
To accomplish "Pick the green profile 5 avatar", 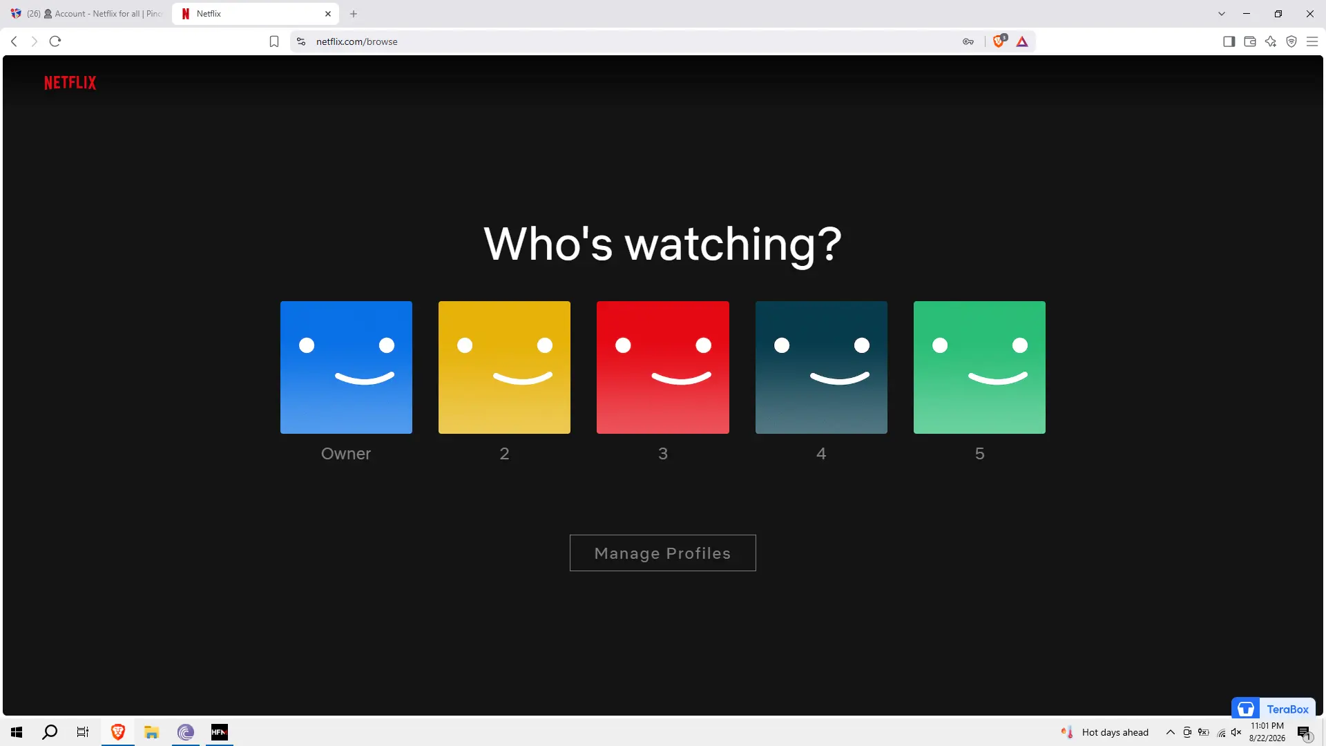I will pyautogui.click(x=979, y=367).
